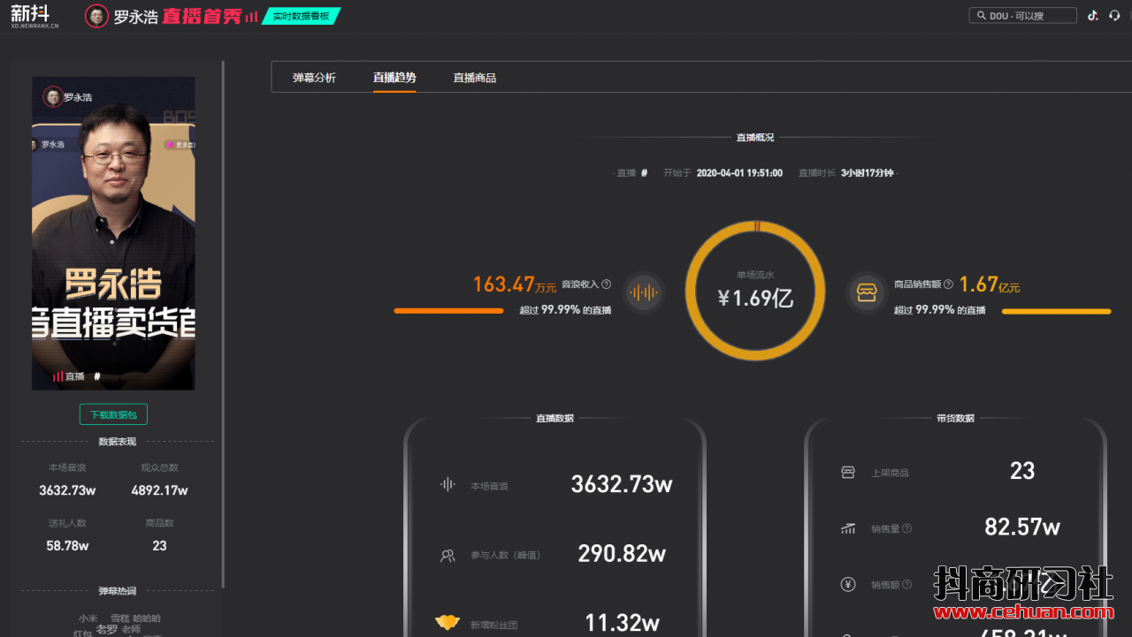The image size is (1132, 637).
Task: Click the shop store circle icon
Action: click(x=867, y=292)
